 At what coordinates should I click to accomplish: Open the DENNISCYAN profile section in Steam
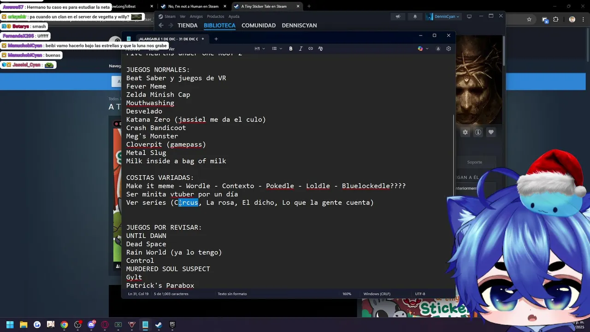[x=299, y=25]
